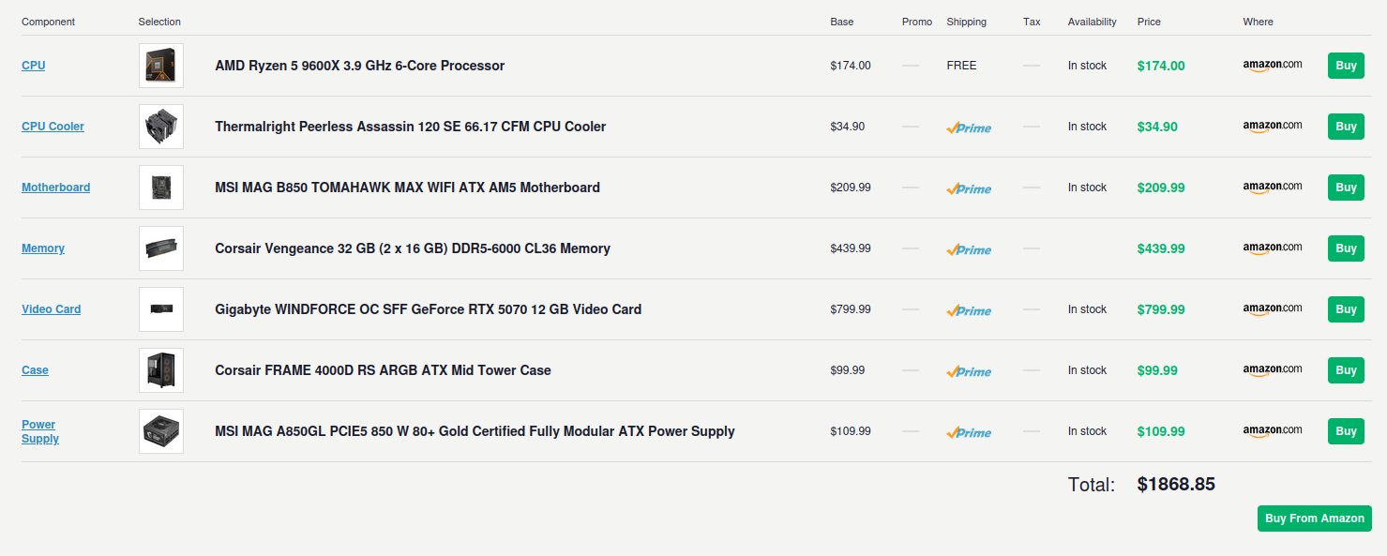
Task: Click the amazon.com logo in the Power Supply row
Action: click(x=1273, y=431)
